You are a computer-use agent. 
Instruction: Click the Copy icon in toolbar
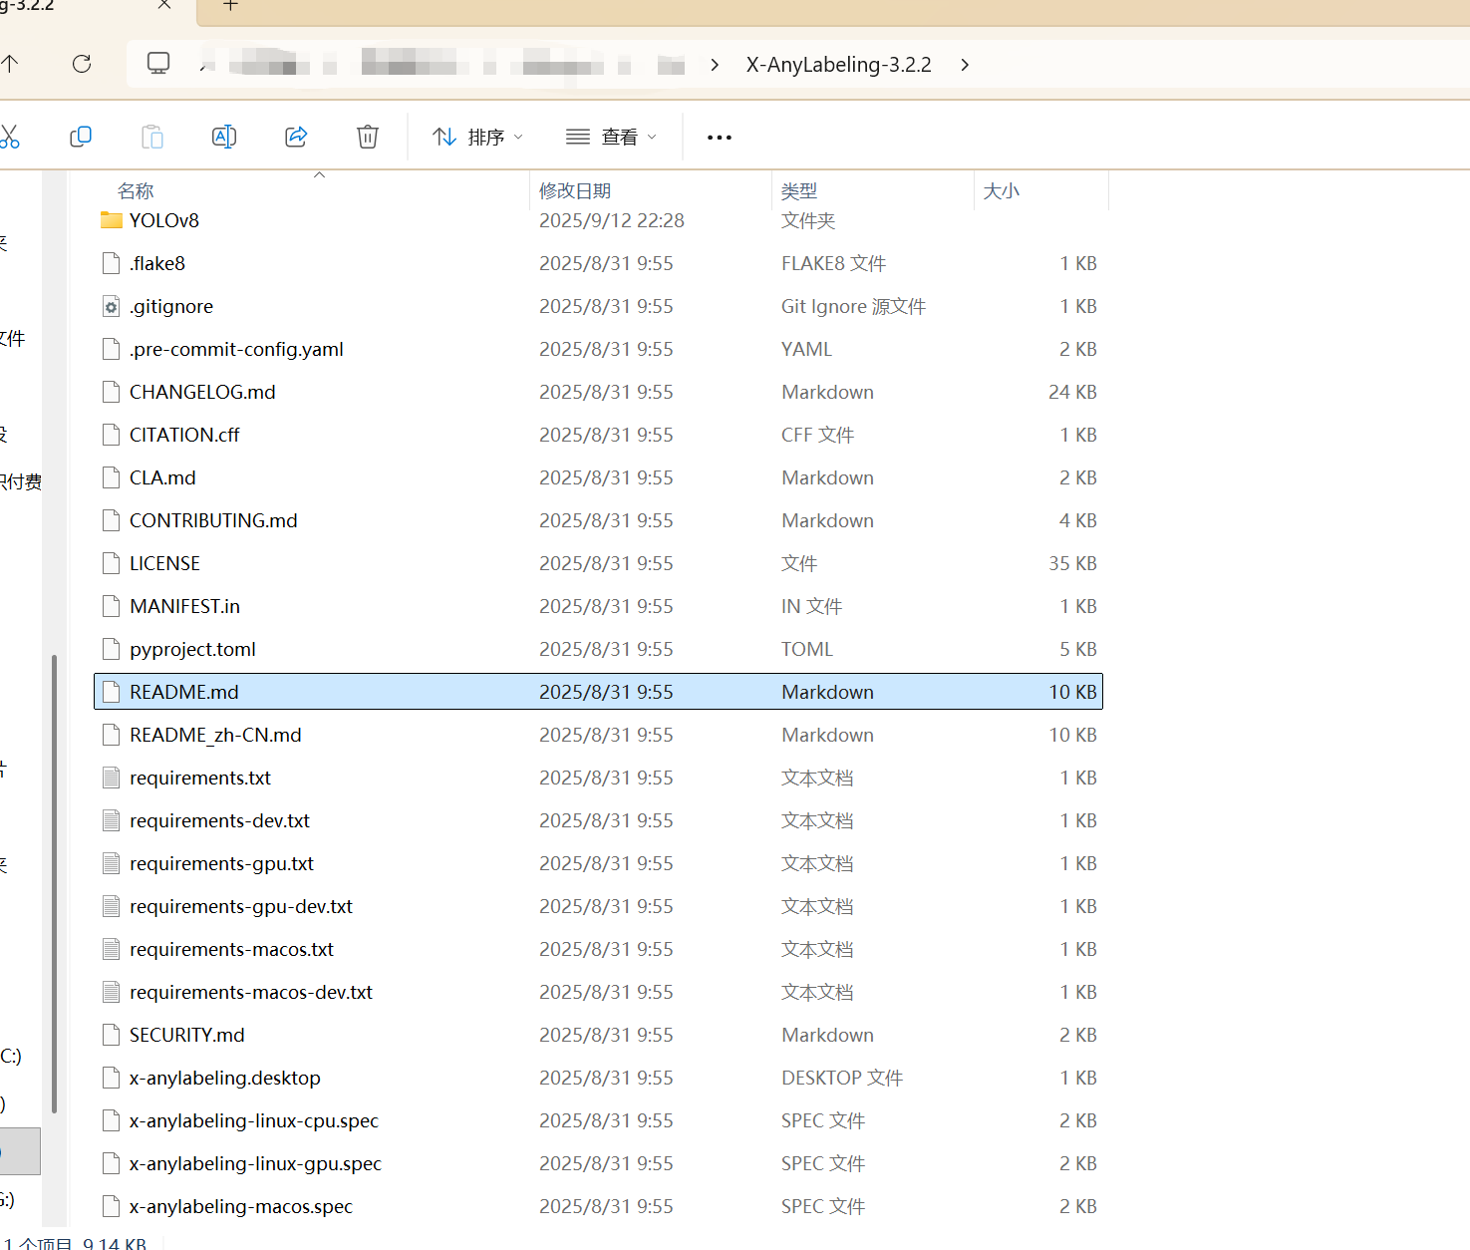point(81,137)
